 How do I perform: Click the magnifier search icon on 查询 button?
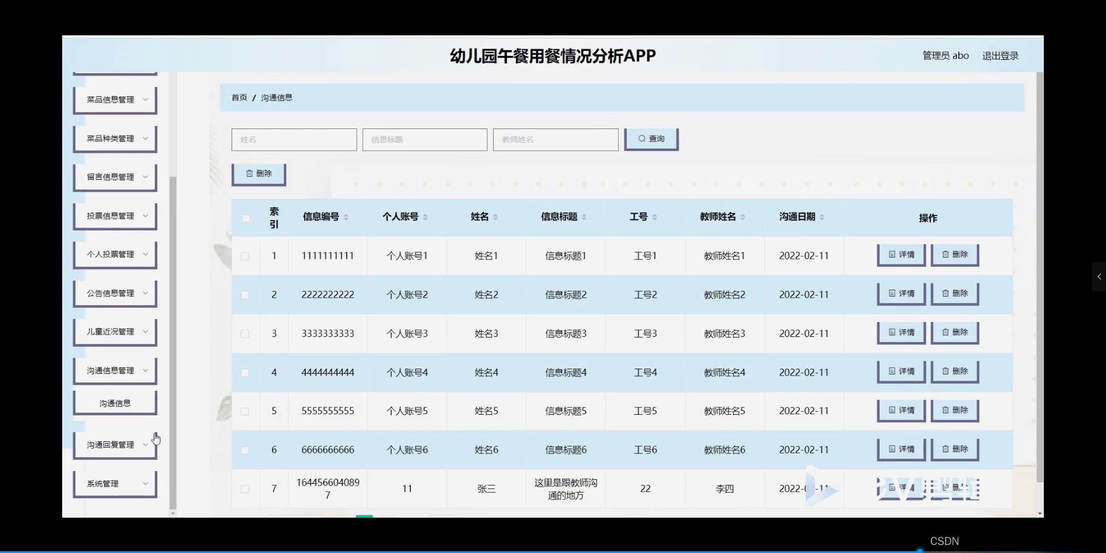click(641, 138)
